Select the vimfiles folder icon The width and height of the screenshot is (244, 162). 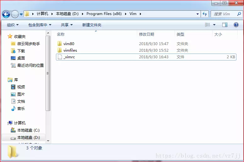click(59, 50)
